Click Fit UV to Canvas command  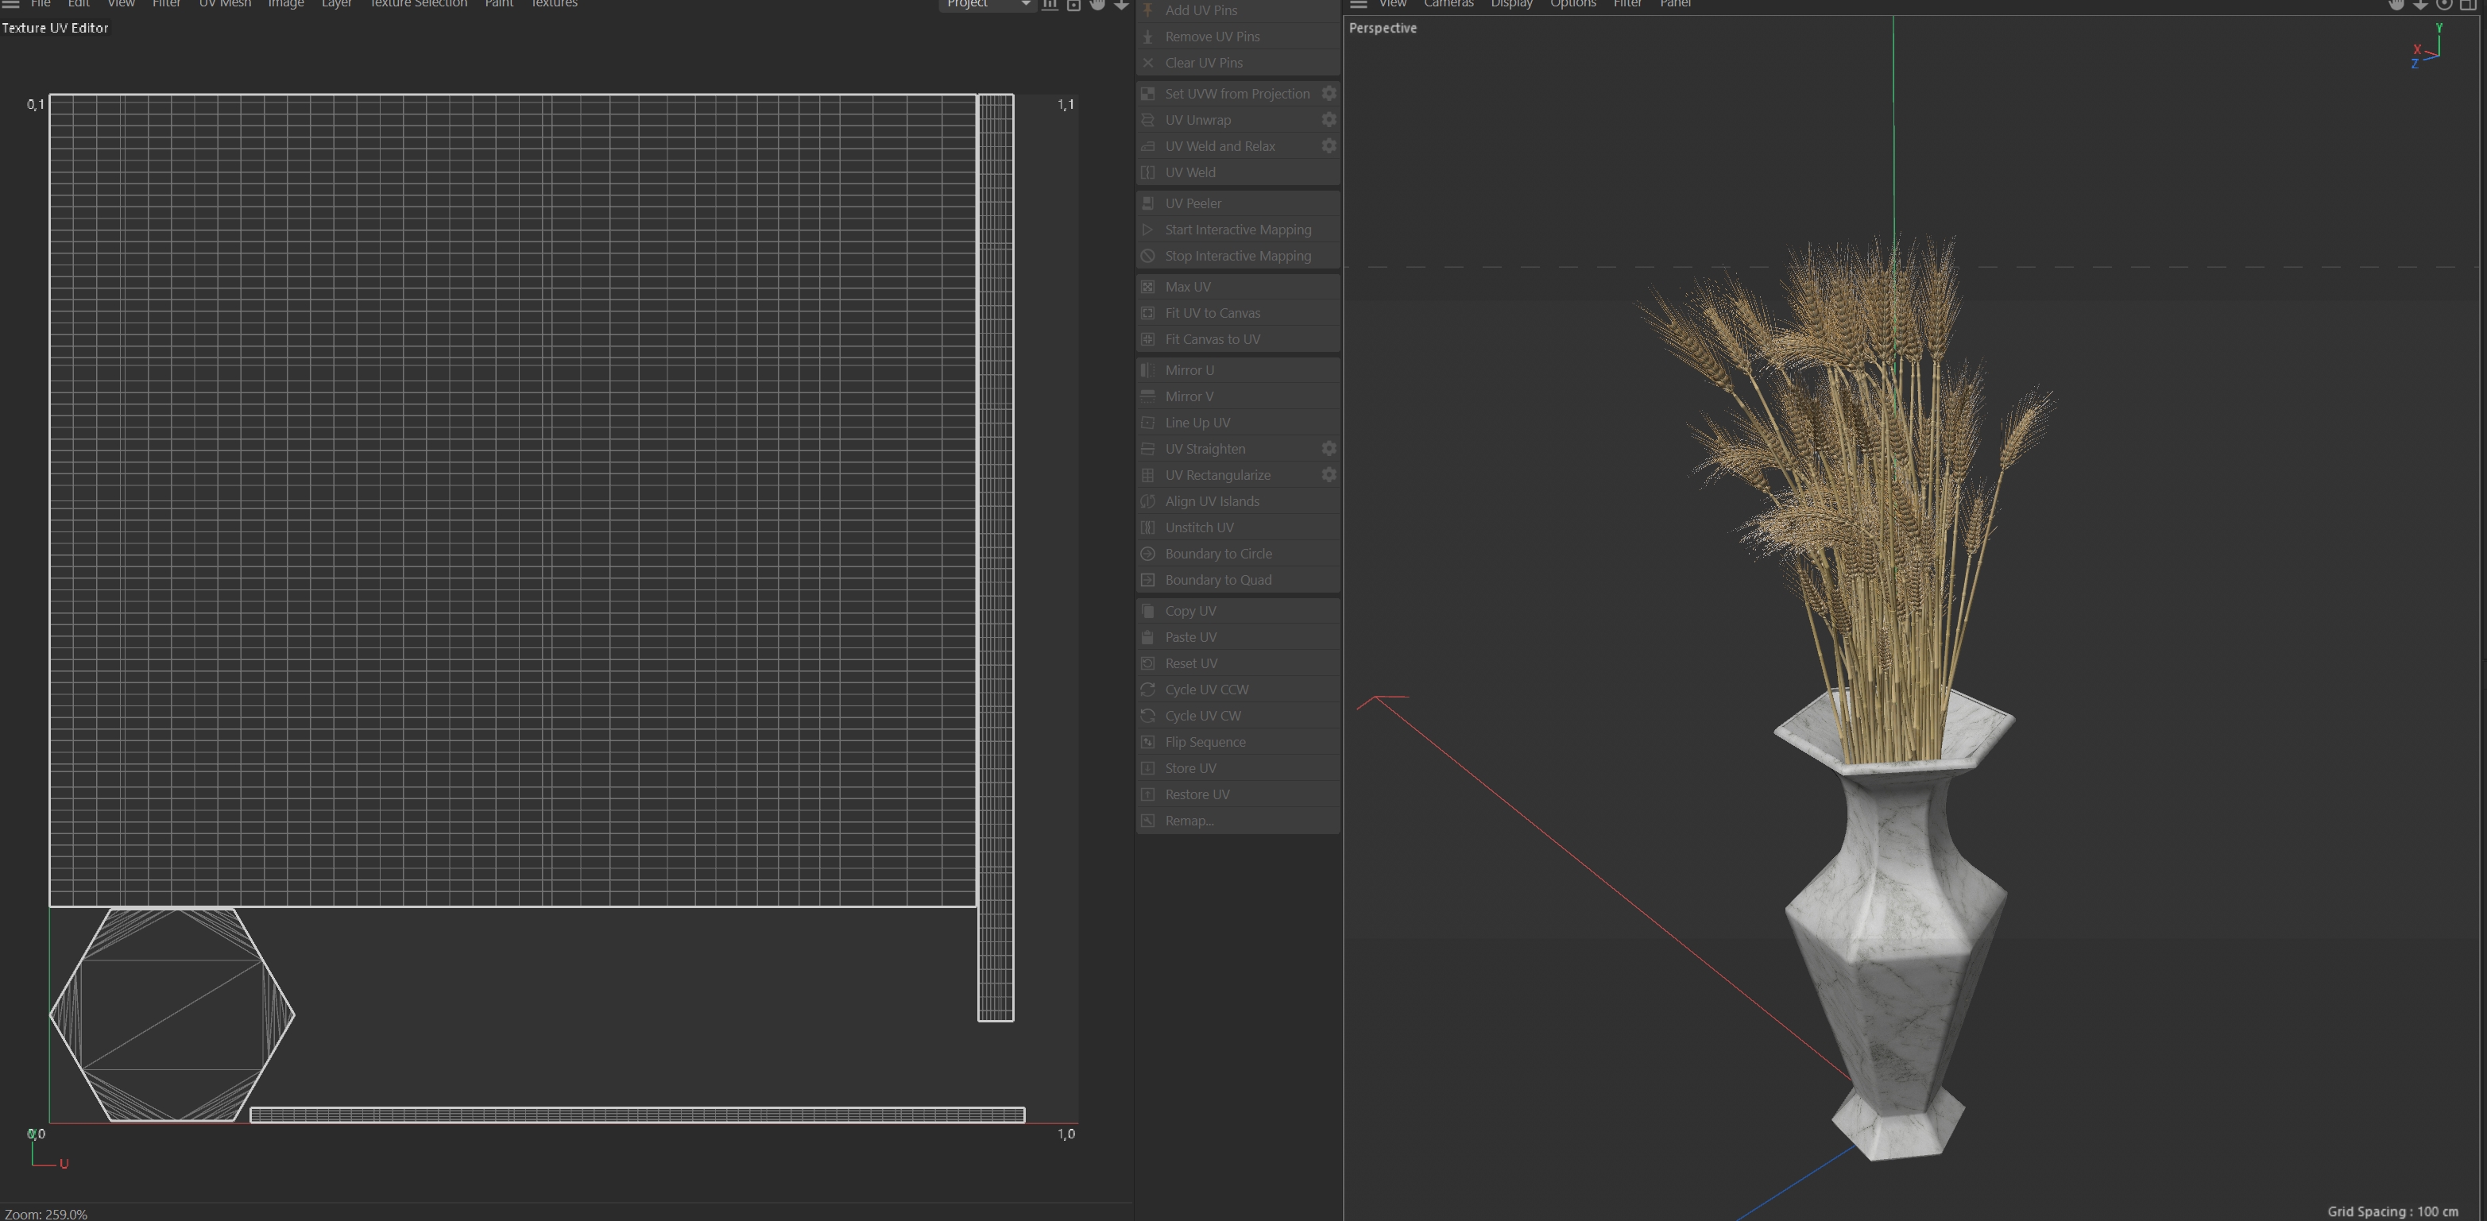pyautogui.click(x=1212, y=313)
